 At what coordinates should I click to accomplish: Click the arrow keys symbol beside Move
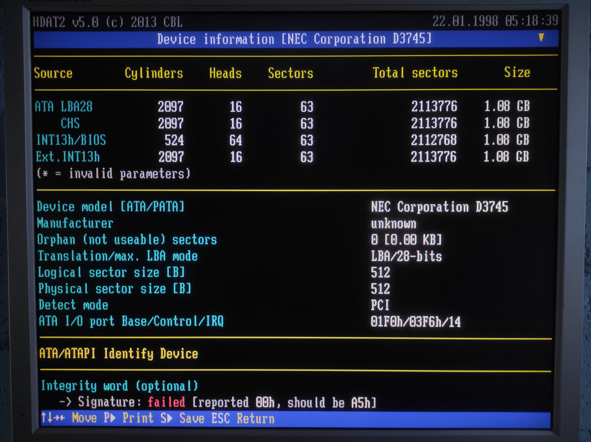[52, 418]
